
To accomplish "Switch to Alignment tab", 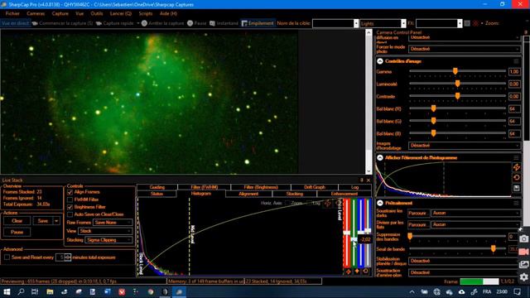I will point(248,194).
